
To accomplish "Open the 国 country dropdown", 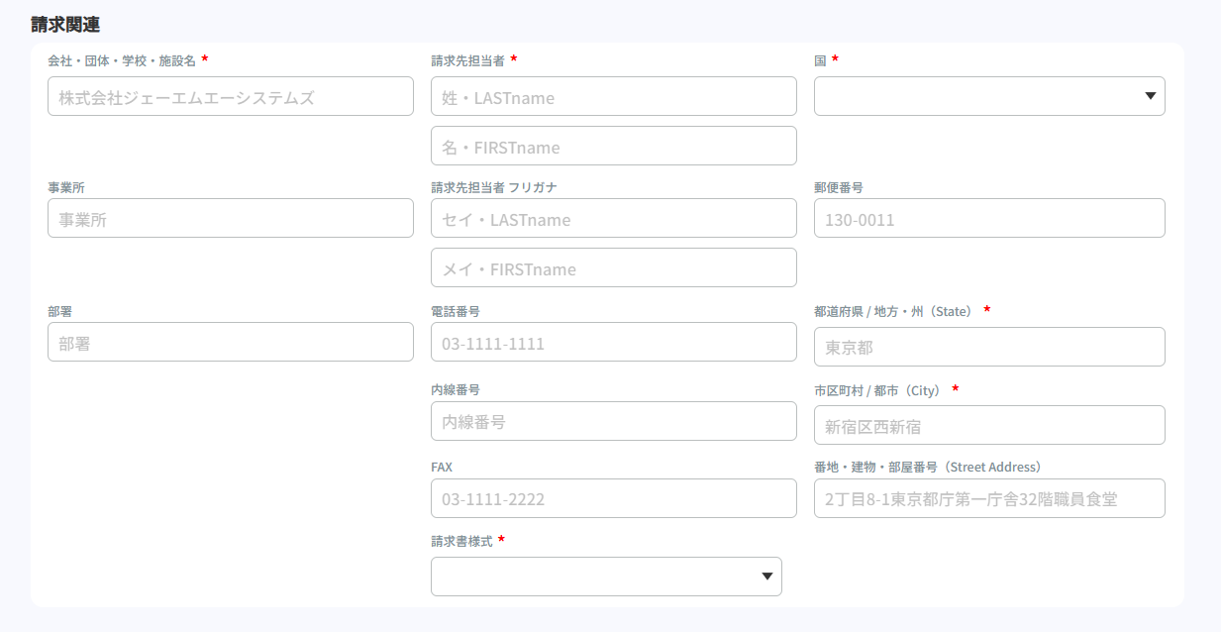I will [988, 96].
